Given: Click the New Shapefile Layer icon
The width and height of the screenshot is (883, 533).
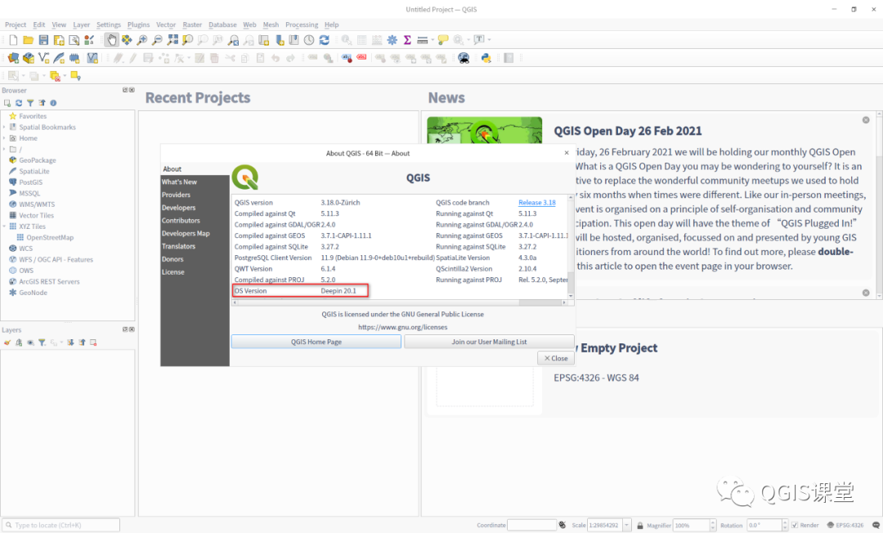Looking at the screenshot, I should (43, 58).
